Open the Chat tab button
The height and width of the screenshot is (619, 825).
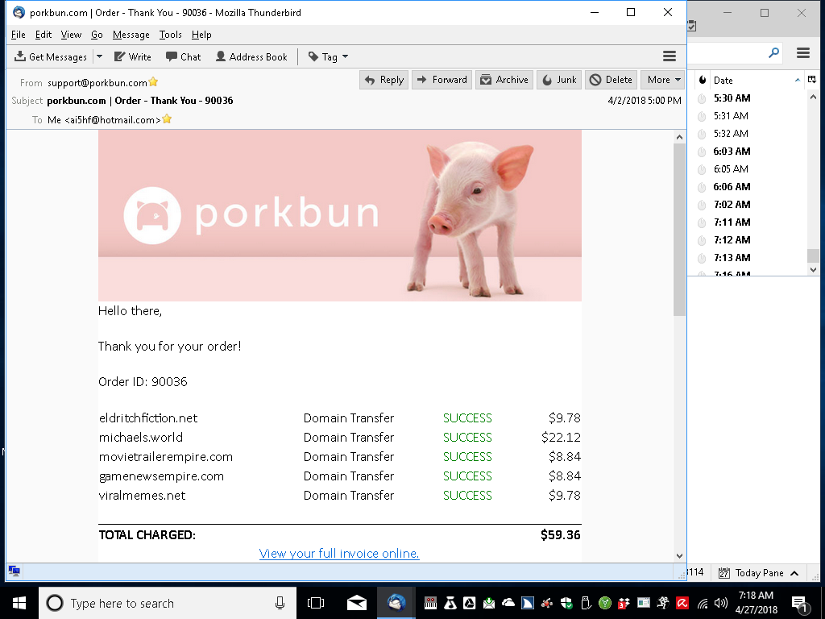[x=183, y=57]
